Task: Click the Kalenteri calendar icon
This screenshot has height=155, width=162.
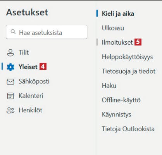Action: pyautogui.click(x=10, y=96)
